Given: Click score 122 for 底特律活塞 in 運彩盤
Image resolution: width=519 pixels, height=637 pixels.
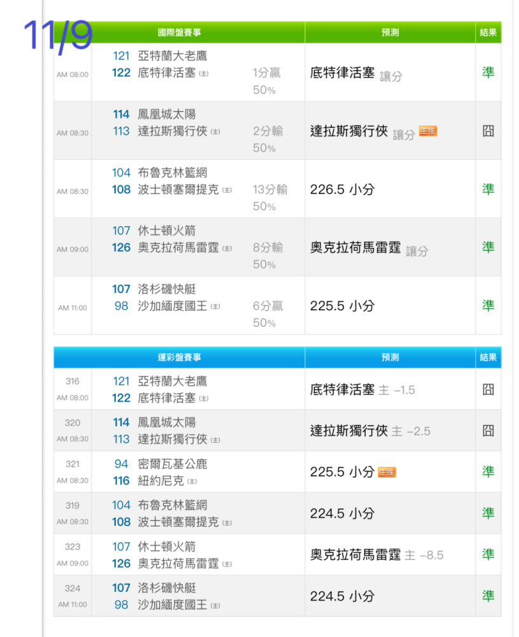Looking at the screenshot, I should 121,398.
